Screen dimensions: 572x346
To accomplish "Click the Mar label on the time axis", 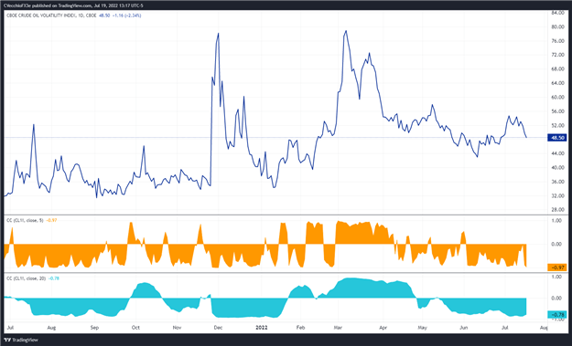I will (338, 328).
